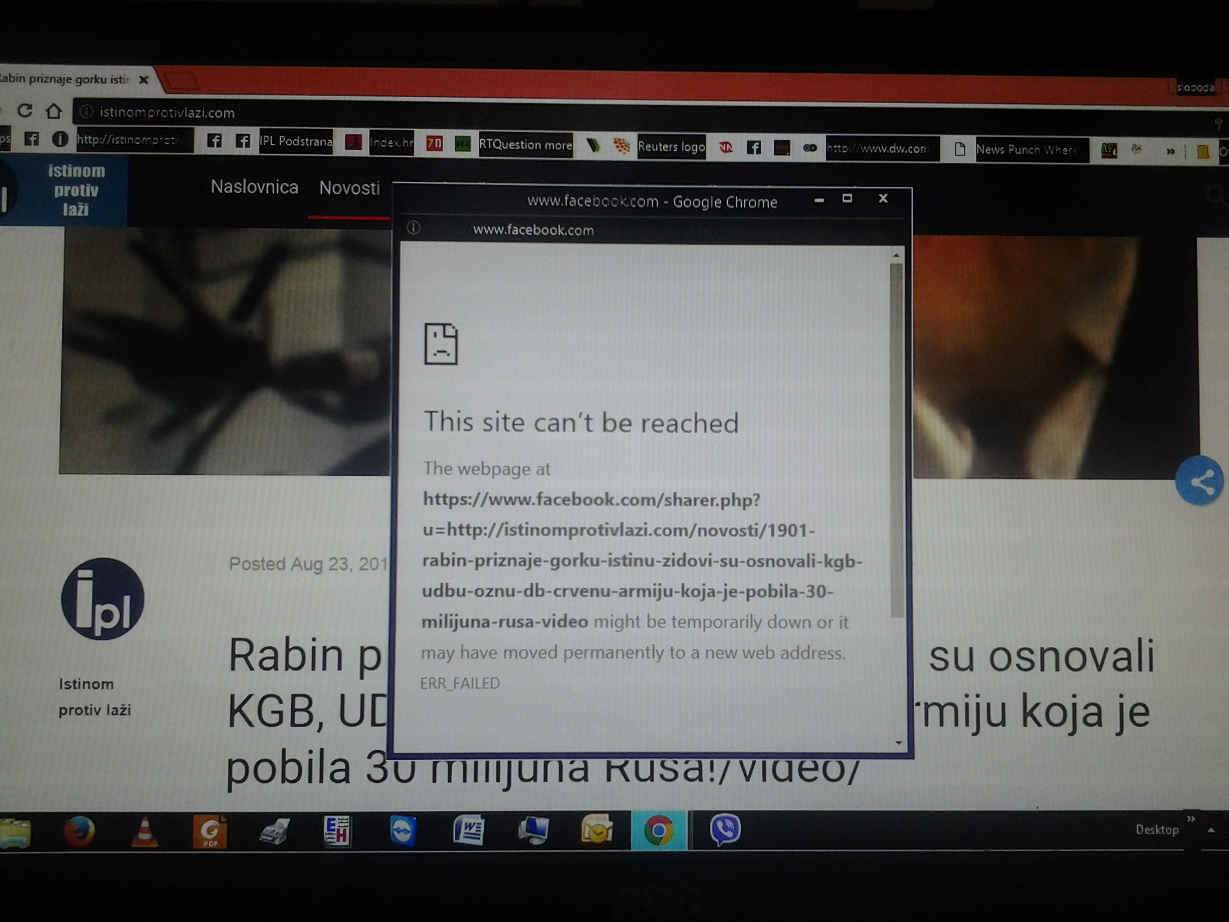
Task: Expand the Desktop toolbar chevron
Action: (x=1191, y=819)
